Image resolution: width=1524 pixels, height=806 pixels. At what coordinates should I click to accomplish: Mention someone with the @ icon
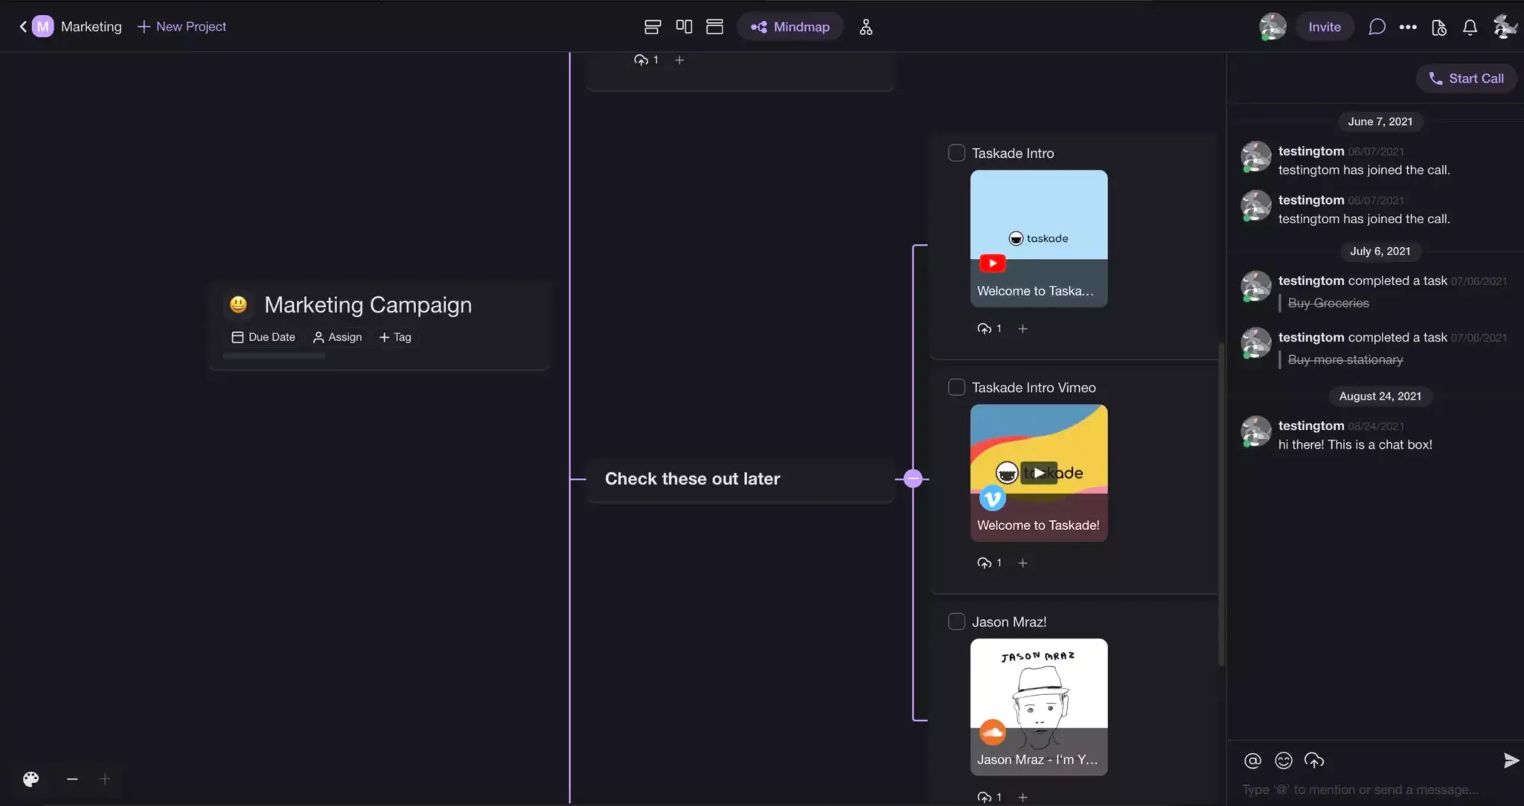1252,760
